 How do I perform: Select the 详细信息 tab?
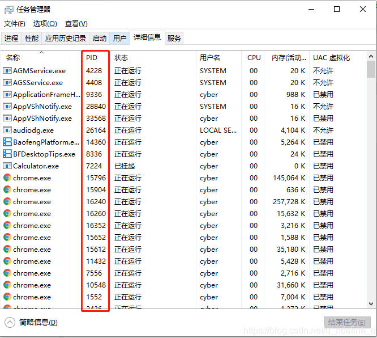click(147, 37)
